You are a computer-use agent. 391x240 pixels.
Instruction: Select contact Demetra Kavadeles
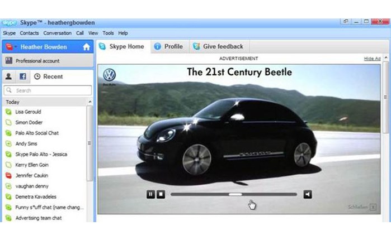[x=36, y=196]
